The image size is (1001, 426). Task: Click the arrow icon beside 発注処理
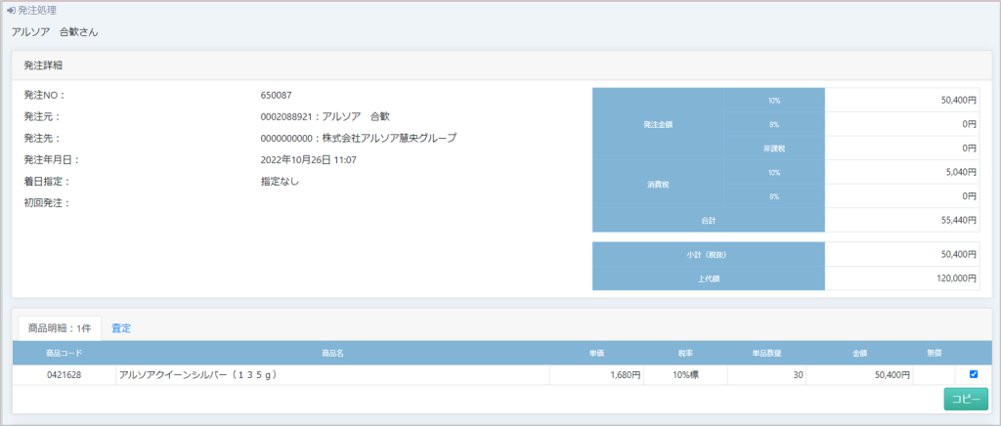[11, 10]
